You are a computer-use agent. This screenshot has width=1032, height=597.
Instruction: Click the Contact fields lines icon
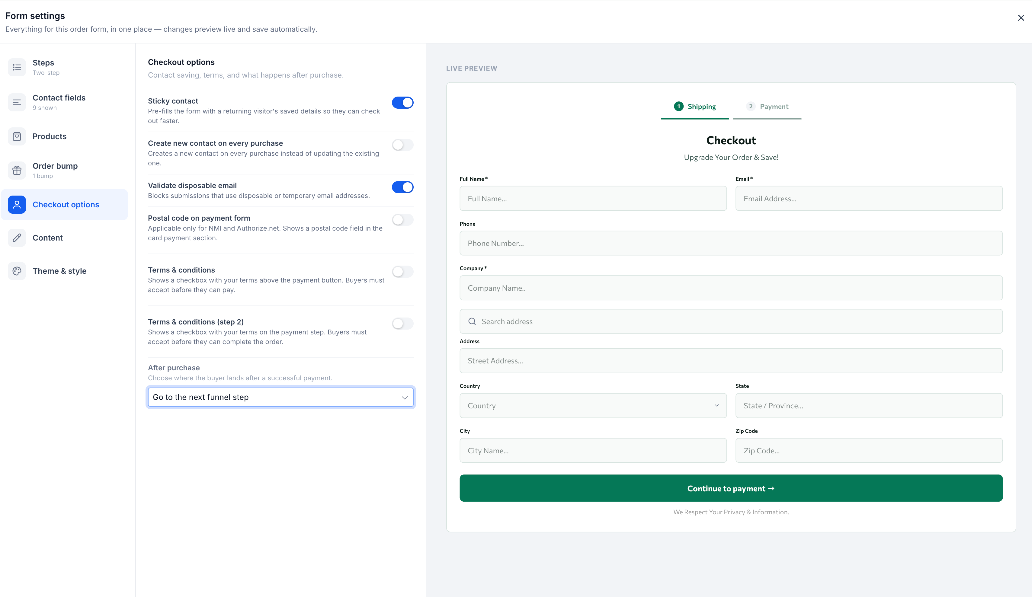coord(17,102)
